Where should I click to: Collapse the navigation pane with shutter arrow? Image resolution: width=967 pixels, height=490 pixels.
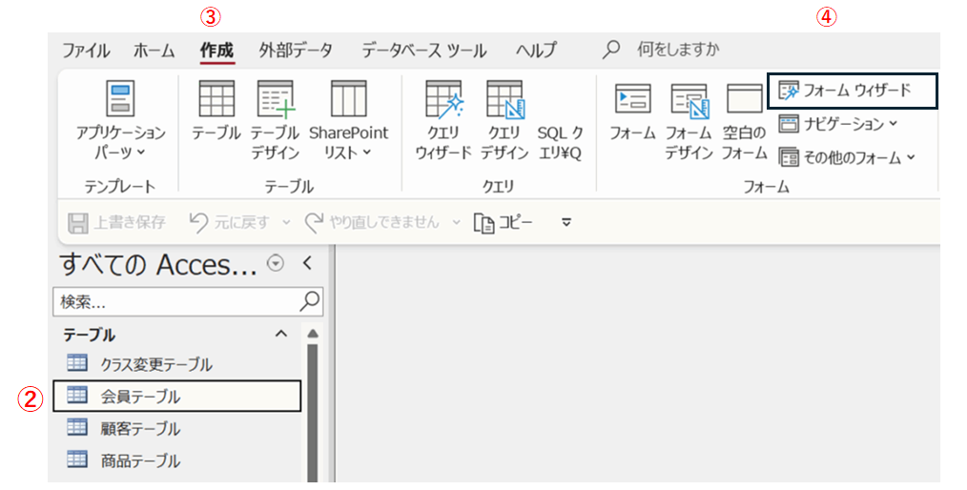[306, 264]
